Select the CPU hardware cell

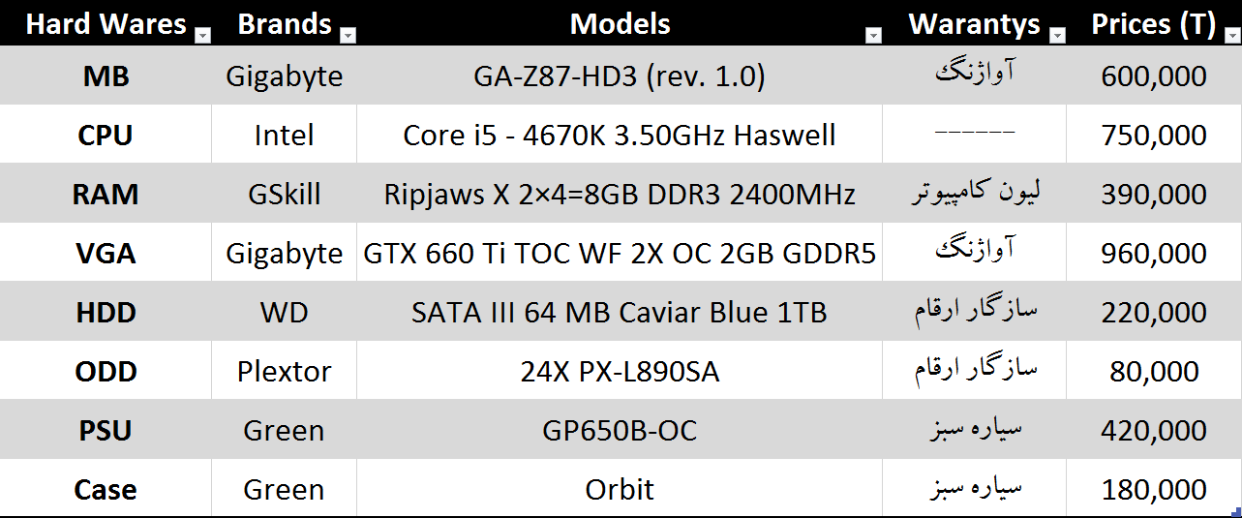[x=106, y=136]
